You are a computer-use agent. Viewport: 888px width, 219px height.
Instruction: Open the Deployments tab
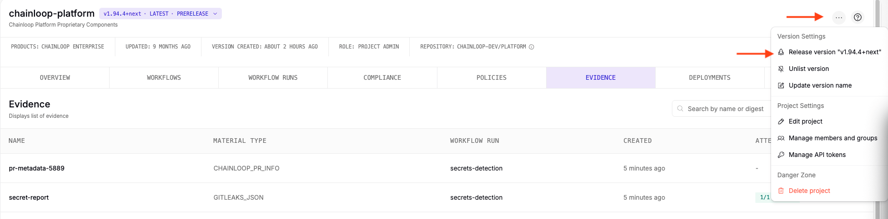tap(709, 78)
